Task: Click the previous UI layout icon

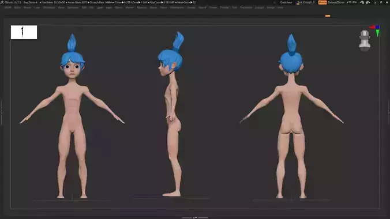Action: pos(349,2)
